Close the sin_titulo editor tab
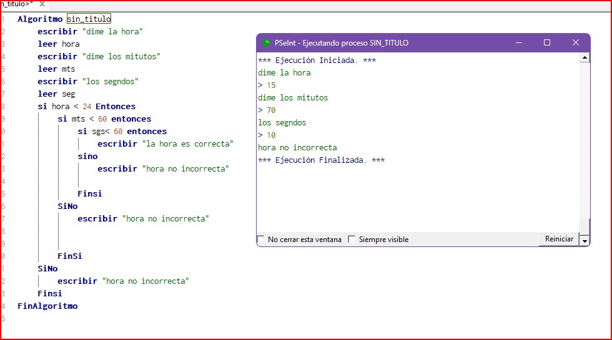612x340 pixels. pos(42,4)
